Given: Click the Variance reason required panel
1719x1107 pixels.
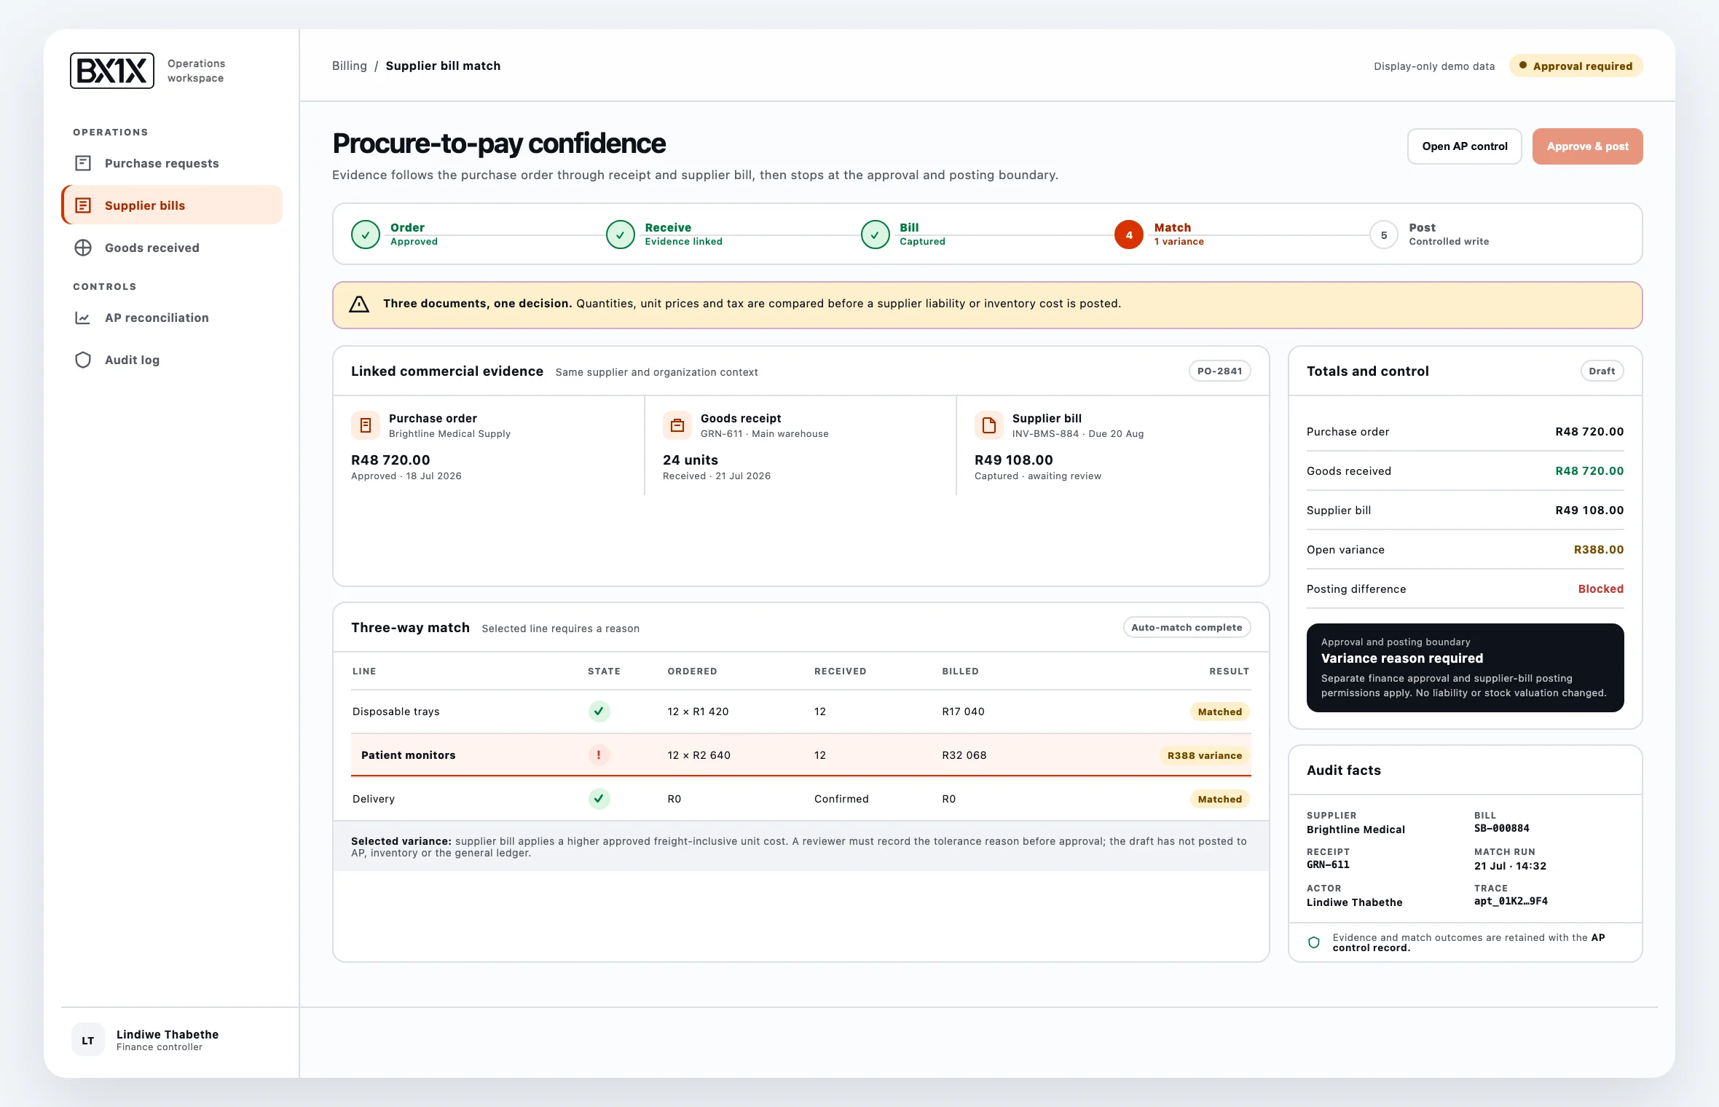Looking at the screenshot, I should tap(1465, 668).
